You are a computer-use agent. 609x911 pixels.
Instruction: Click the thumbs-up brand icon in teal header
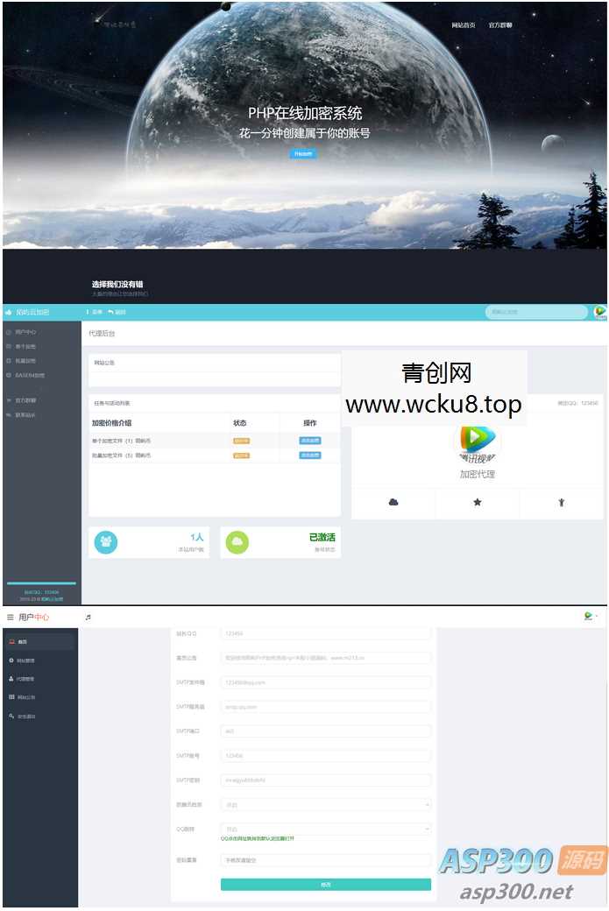(x=9, y=312)
